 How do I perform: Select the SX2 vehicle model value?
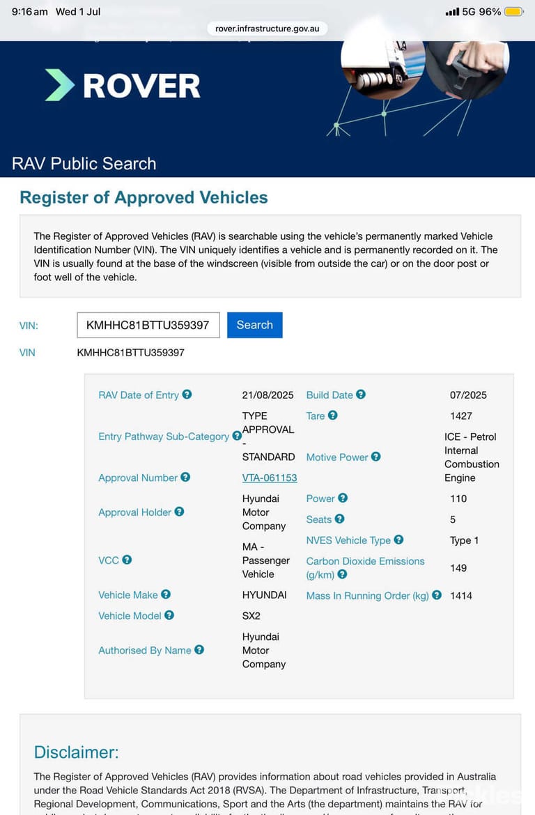[x=251, y=616]
